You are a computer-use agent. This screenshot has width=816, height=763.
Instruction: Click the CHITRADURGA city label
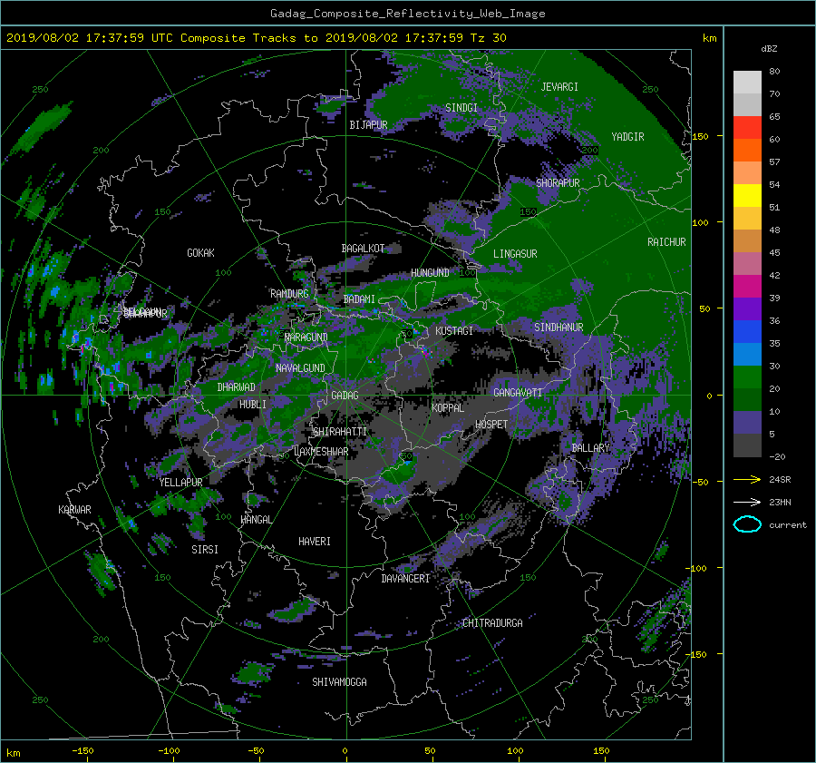[x=492, y=623]
